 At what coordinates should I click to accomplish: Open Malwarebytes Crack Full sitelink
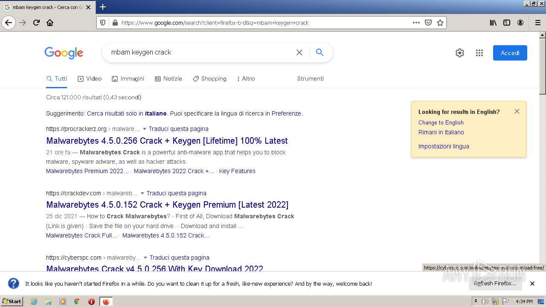[x=81, y=236]
